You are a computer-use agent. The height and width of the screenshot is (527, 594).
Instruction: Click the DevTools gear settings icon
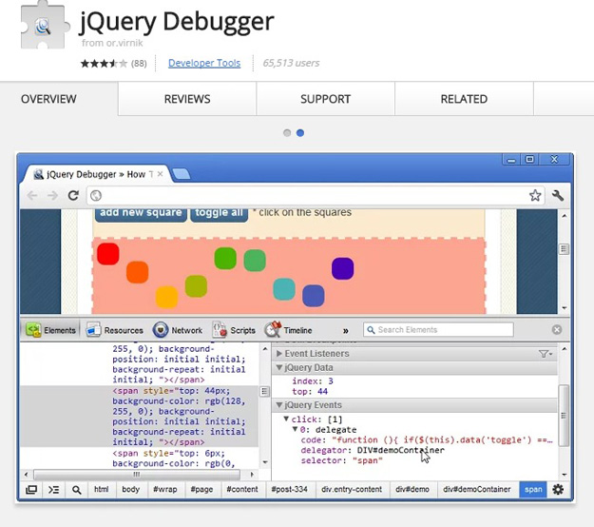[558, 490]
